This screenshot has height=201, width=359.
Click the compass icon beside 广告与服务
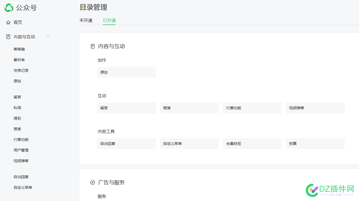93,182
